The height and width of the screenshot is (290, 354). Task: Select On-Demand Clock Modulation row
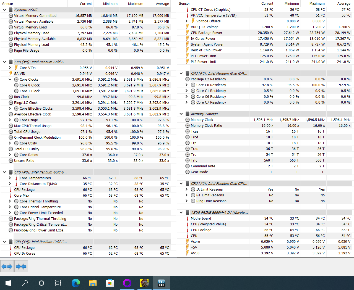[x=85, y=137]
